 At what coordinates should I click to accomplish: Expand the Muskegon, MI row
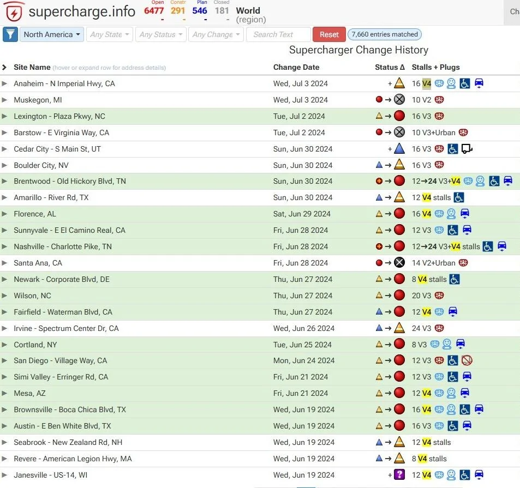[4, 100]
